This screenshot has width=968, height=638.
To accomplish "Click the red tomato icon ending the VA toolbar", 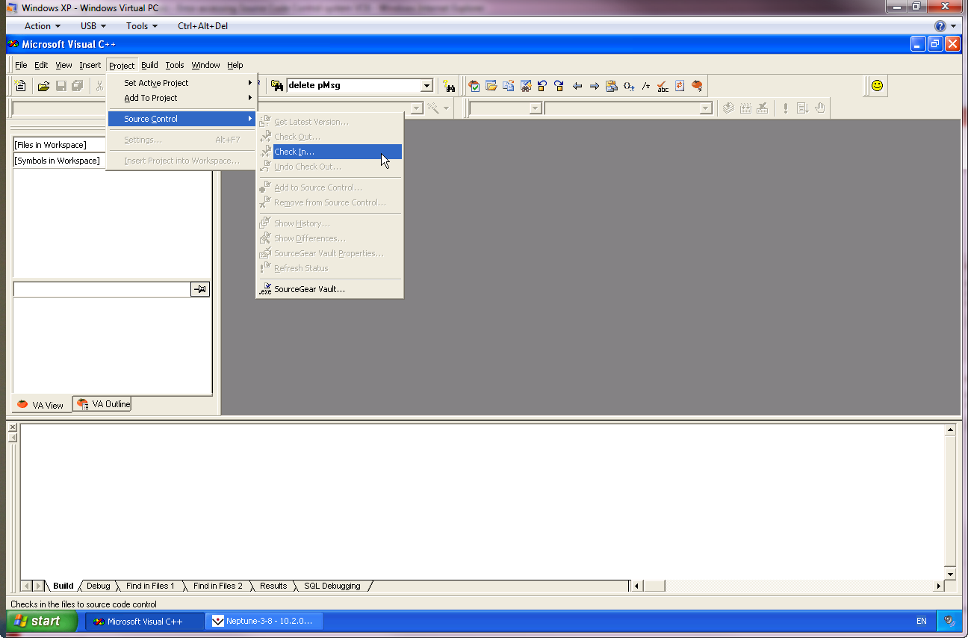I will click(x=697, y=86).
